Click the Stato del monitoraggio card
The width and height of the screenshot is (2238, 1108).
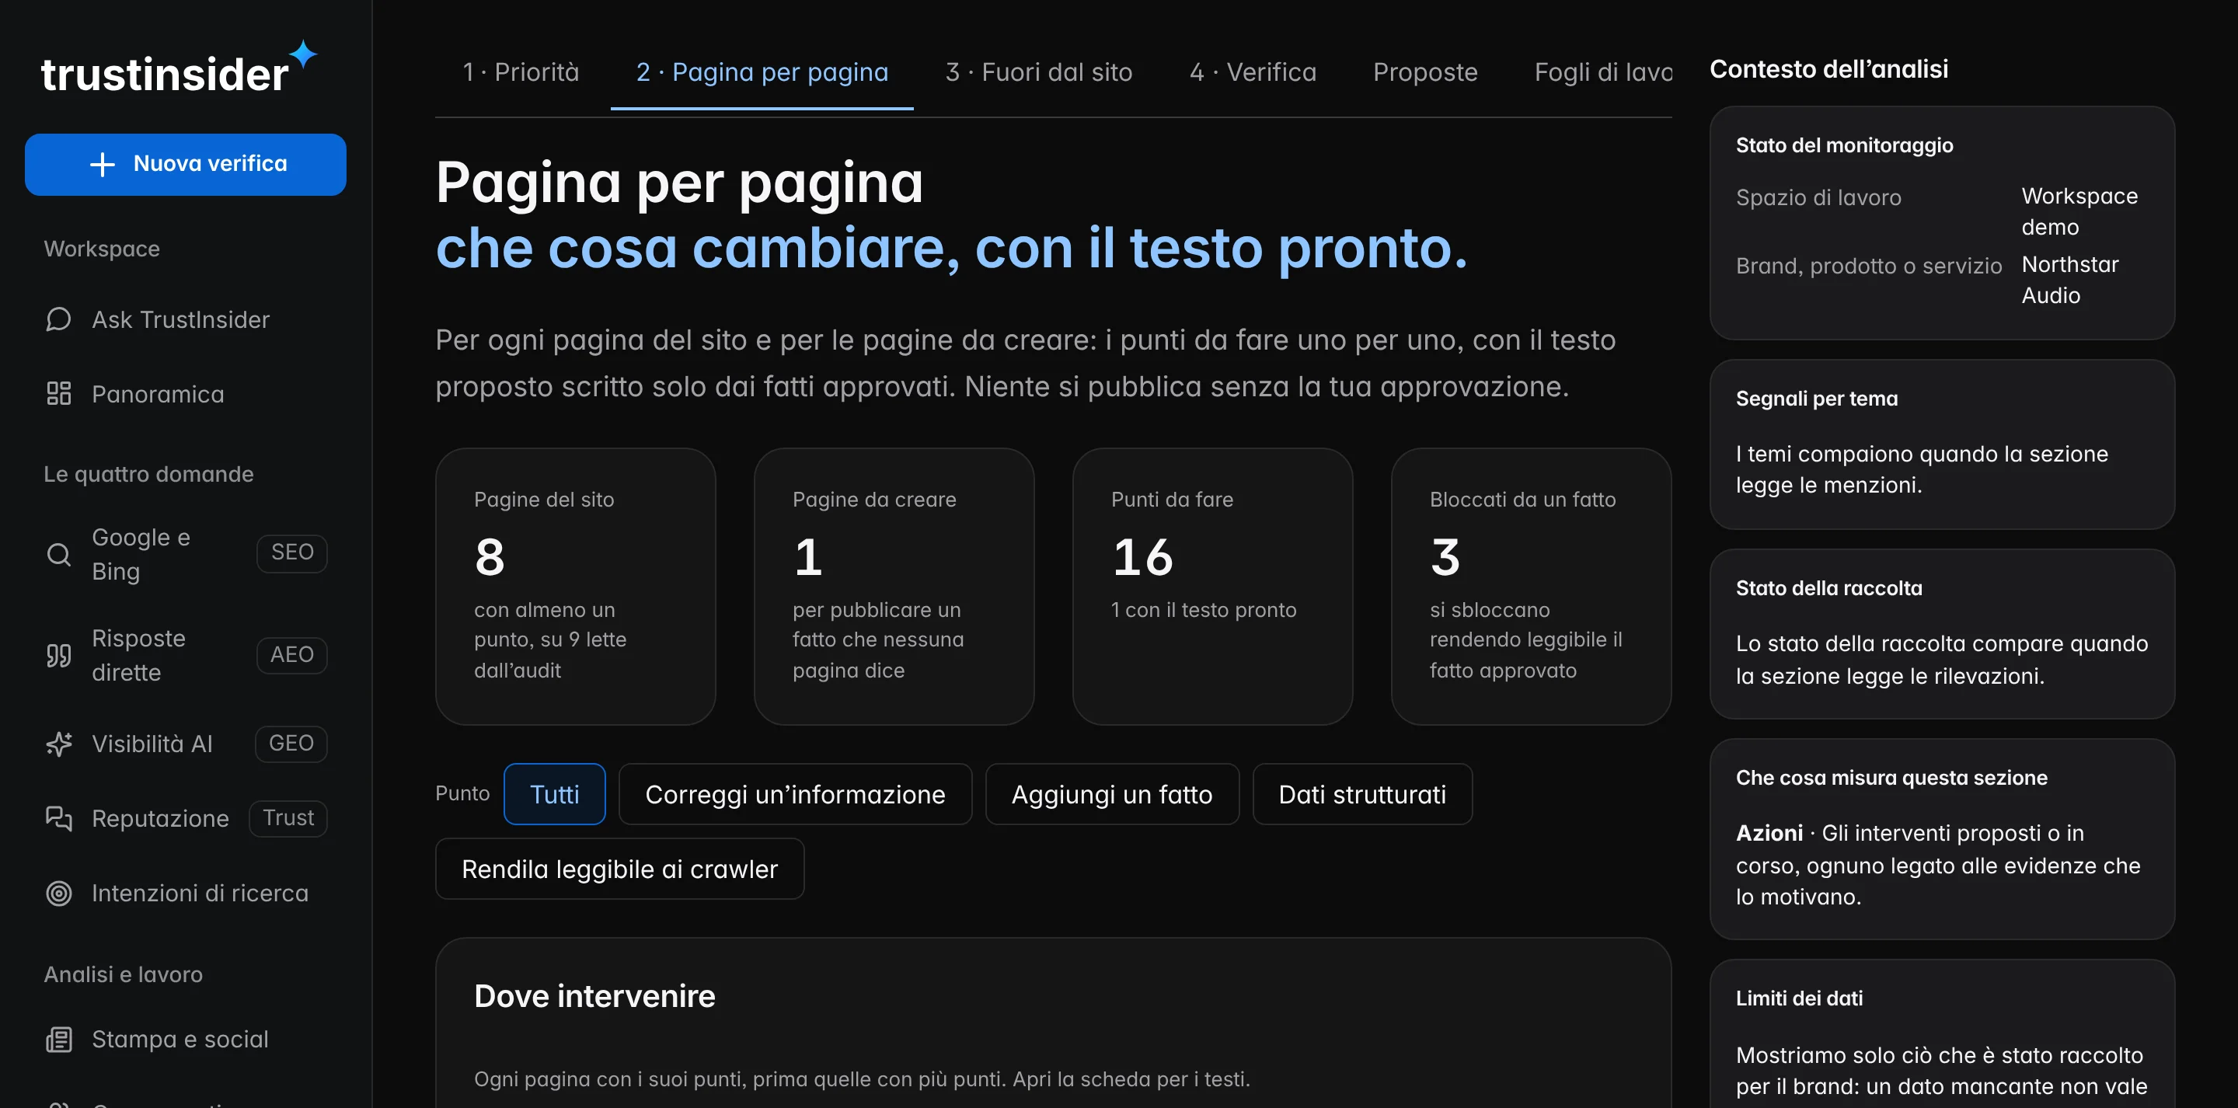point(1943,223)
